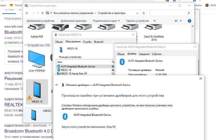
Task: Click 'Устройства и принтеры' breadcrumb in address bar
Action: [112, 13]
